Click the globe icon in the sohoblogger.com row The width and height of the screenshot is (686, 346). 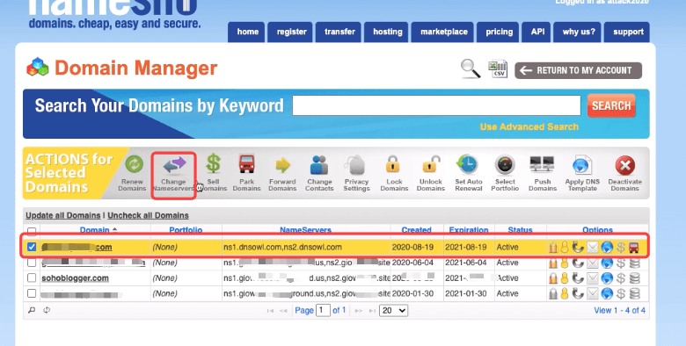click(x=606, y=278)
